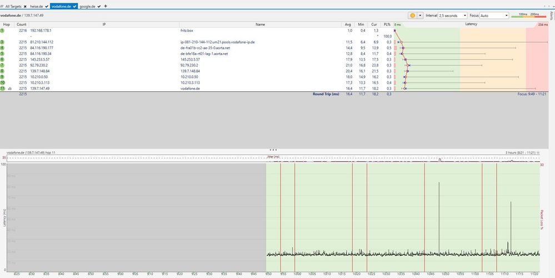Pause tracing with the orange pause button
This screenshot has width=555, height=278.
point(412,16)
